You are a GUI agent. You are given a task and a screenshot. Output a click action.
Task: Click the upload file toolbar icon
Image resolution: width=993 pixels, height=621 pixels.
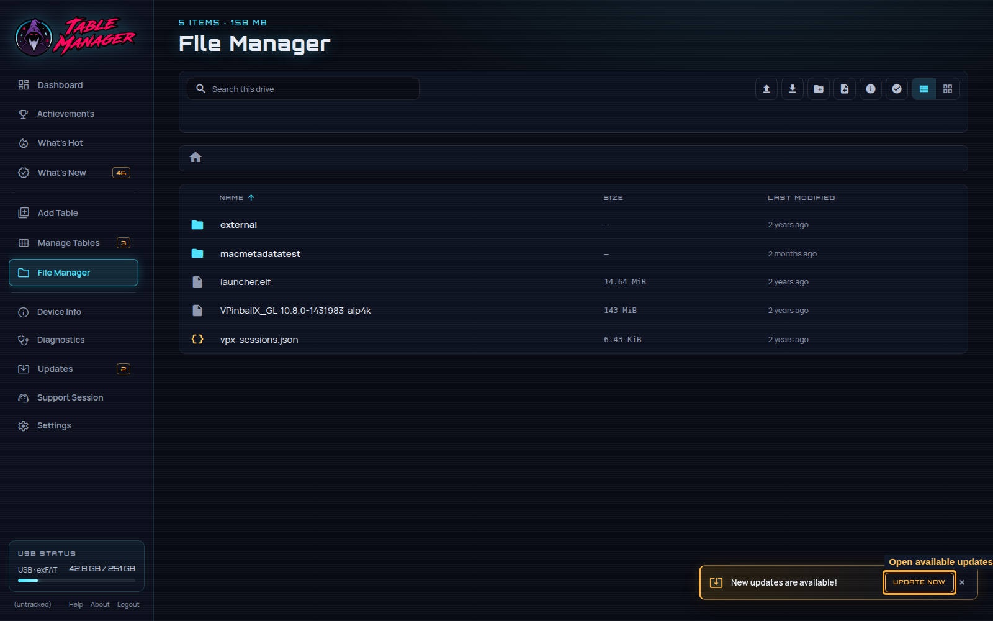pos(766,89)
